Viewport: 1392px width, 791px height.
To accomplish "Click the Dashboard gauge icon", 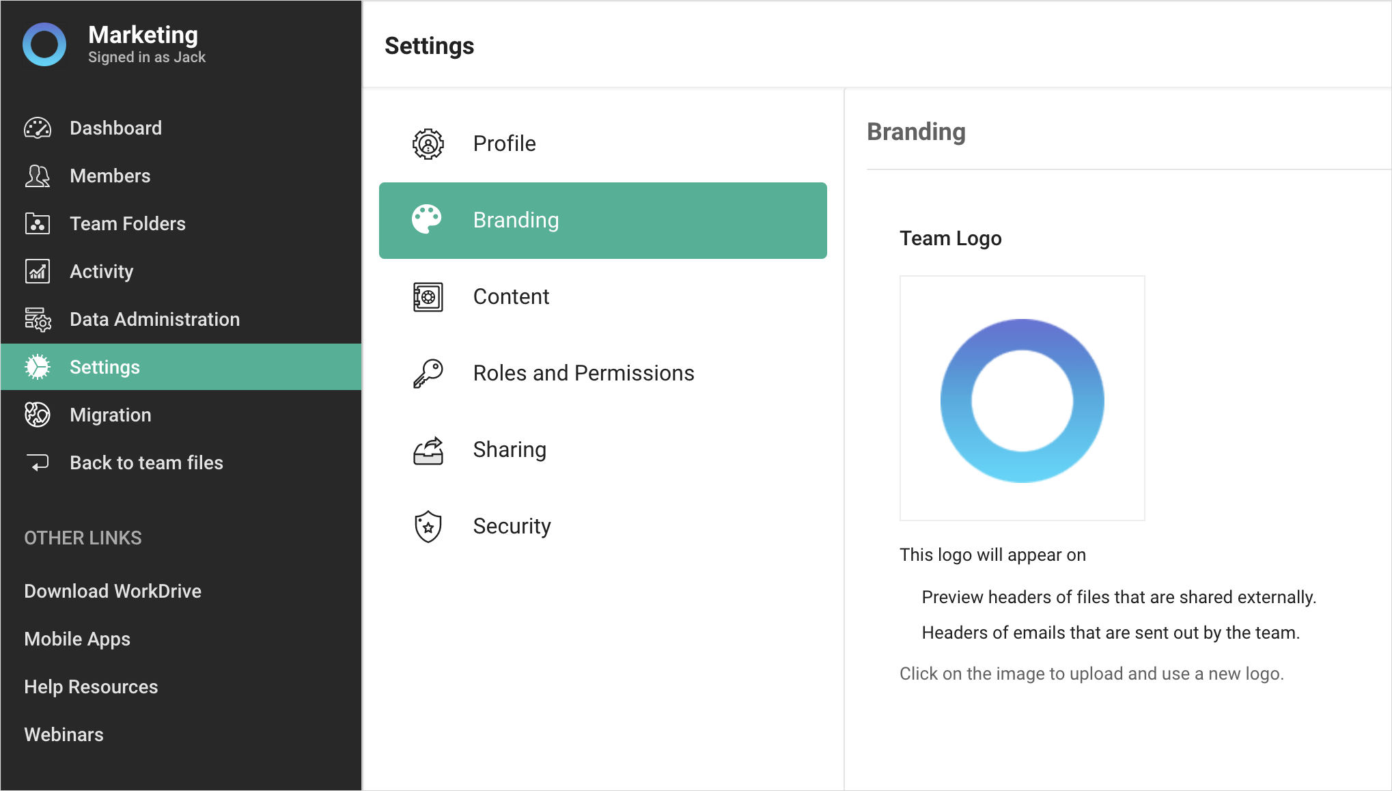I will (x=38, y=128).
